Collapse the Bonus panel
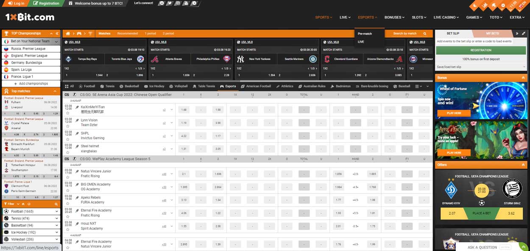530x251 pixels. [x=523, y=78]
